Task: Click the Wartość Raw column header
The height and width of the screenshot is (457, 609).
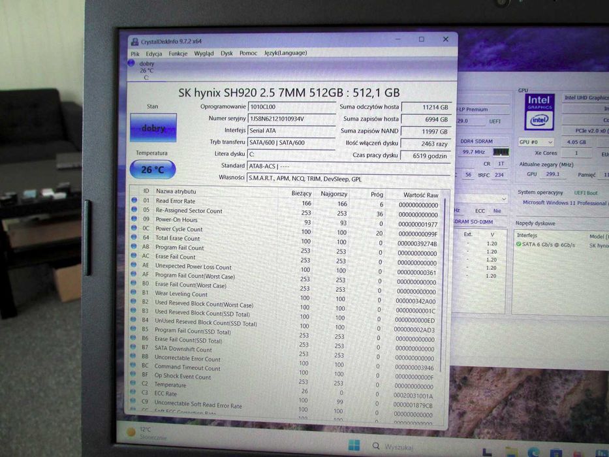Action: (x=420, y=195)
